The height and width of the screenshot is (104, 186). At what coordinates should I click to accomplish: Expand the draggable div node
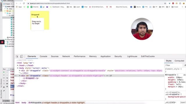(x=19, y=70)
